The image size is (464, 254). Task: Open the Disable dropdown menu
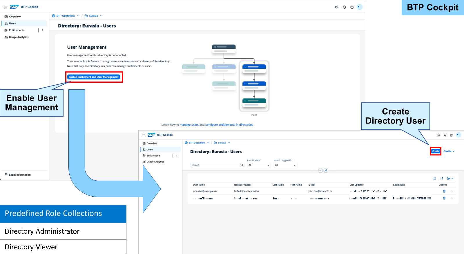[x=449, y=151]
